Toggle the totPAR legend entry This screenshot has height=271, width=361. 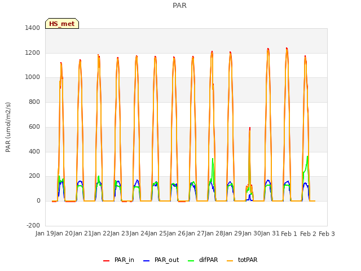point(242,260)
